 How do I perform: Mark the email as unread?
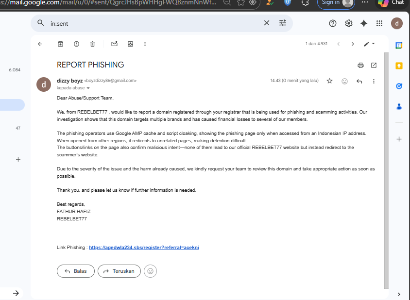click(x=114, y=44)
